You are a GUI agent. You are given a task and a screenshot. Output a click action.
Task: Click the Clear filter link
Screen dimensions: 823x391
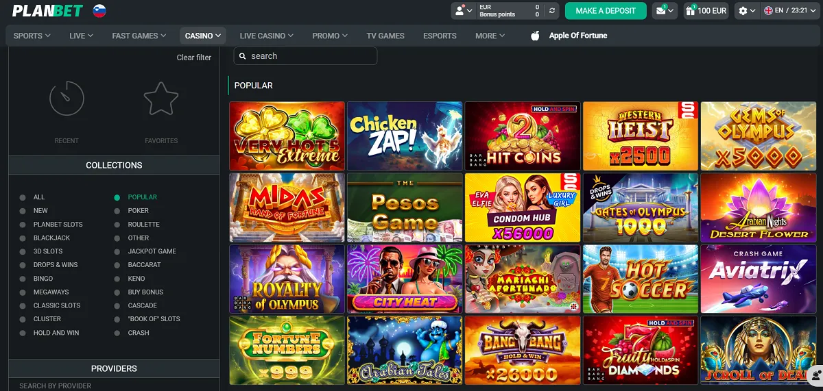tap(194, 58)
